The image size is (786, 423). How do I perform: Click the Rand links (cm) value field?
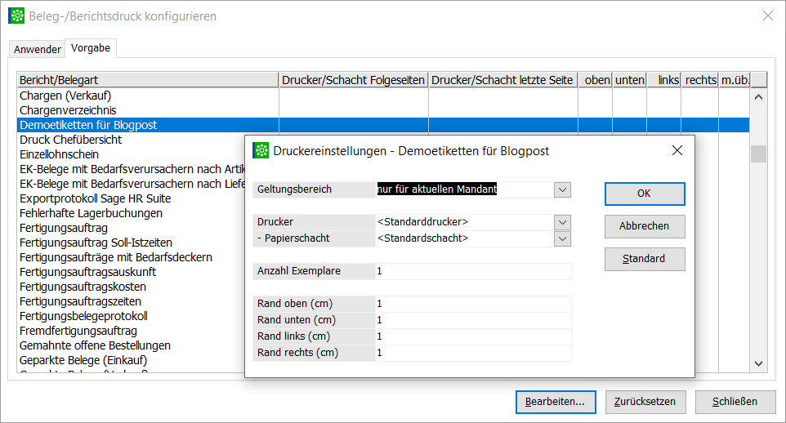coord(473,336)
